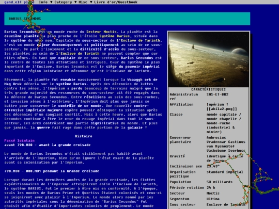The width and height of the screenshot is (279, 209).
Task: Follow the yellow Système Barius link
Action: coord(114,36)
